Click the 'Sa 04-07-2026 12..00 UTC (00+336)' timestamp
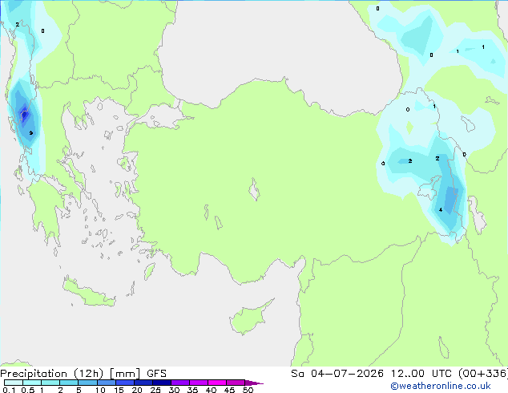This screenshot has height=393, width=508. 399,374
